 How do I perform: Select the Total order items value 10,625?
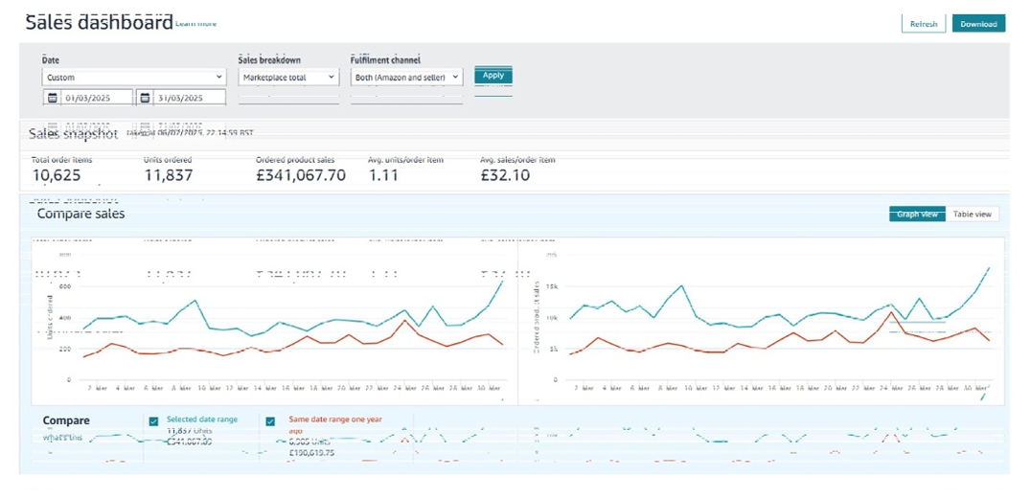pos(57,175)
